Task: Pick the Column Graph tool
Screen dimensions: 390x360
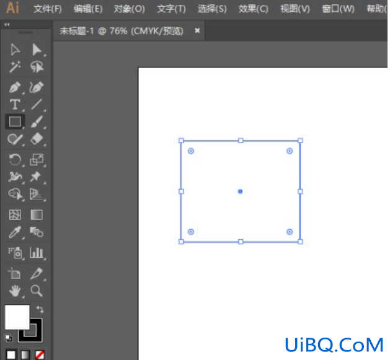Action: pyautogui.click(x=37, y=253)
